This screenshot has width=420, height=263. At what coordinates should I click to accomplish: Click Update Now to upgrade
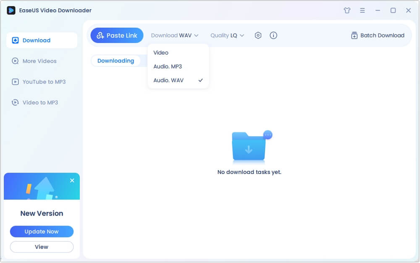pos(42,231)
